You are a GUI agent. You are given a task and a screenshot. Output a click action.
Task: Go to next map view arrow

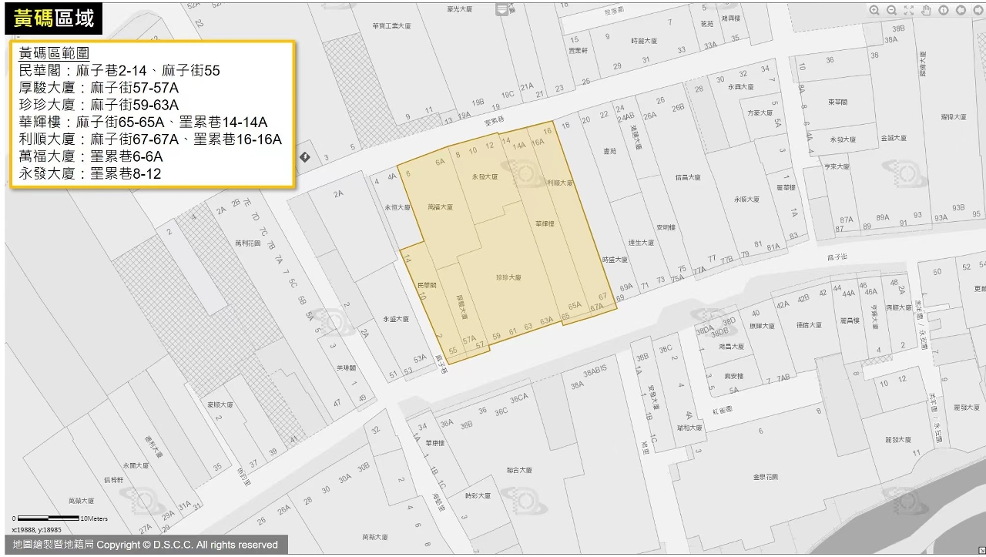[978, 11]
